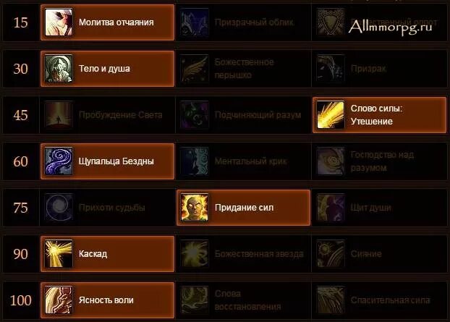Open the Allmmorpg.ru watermark link
Viewport: 450px width, 322px height.
[x=390, y=27]
